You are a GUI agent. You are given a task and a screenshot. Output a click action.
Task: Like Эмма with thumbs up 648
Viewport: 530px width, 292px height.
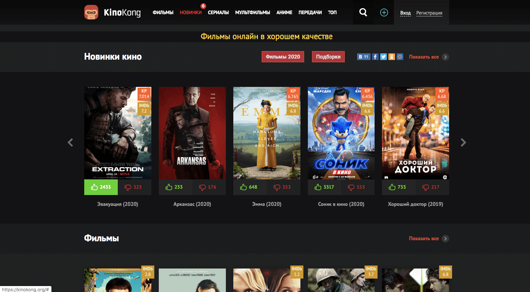coord(250,187)
